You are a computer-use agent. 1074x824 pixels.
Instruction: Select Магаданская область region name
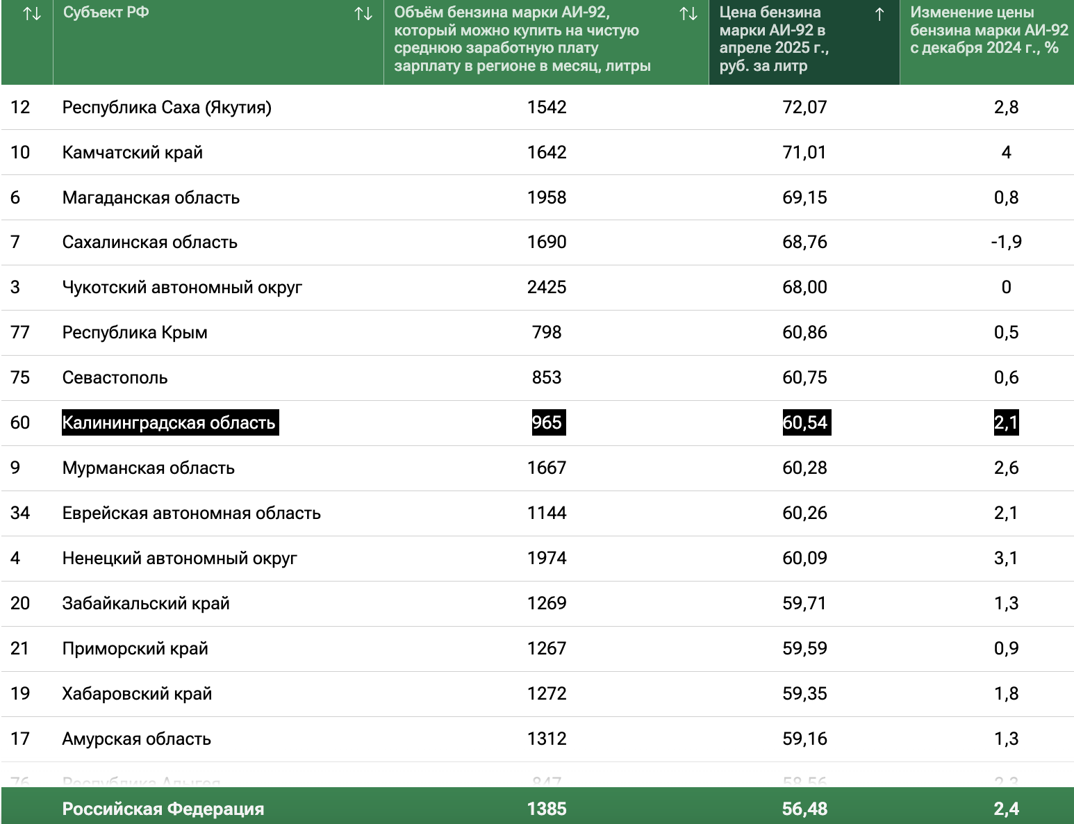click(x=151, y=198)
